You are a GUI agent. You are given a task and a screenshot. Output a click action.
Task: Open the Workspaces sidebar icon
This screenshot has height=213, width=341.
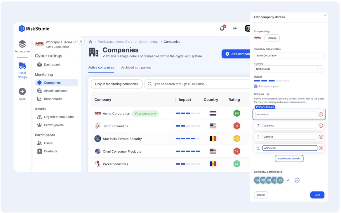coord(22,44)
